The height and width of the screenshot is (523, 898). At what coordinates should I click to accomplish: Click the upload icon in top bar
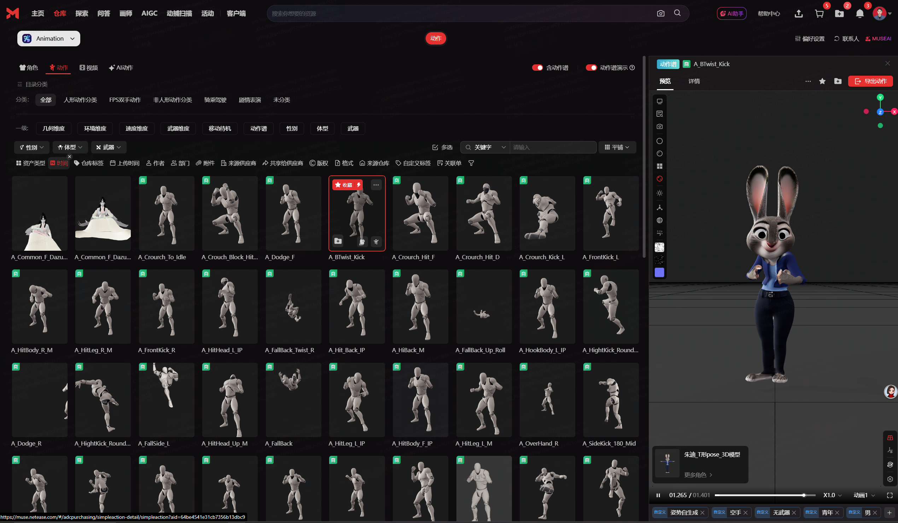pos(799,13)
